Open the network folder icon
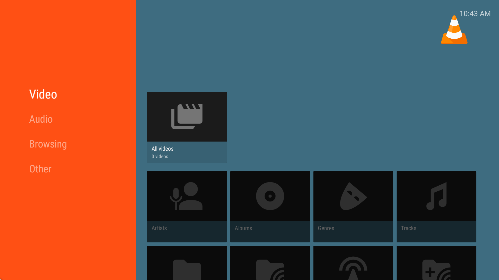The image size is (499, 280). pyautogui.click(x=270, y=270)
